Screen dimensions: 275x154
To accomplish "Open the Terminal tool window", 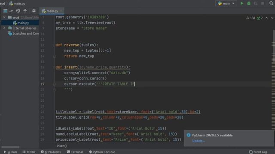I will click(75, 152).
